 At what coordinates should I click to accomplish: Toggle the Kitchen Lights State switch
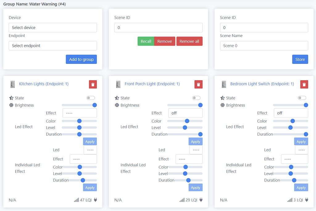tap(91, 98)
